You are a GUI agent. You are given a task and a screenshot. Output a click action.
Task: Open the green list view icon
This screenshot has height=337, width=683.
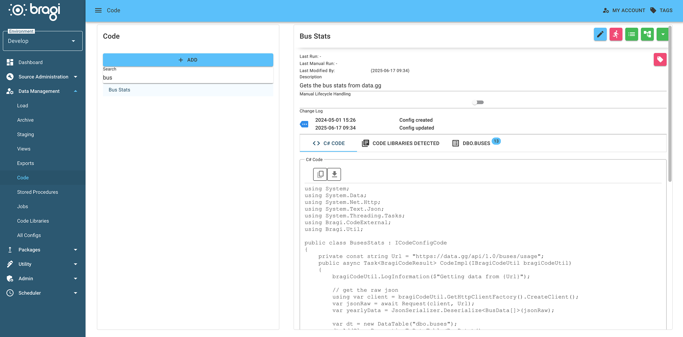click(631, 34)
